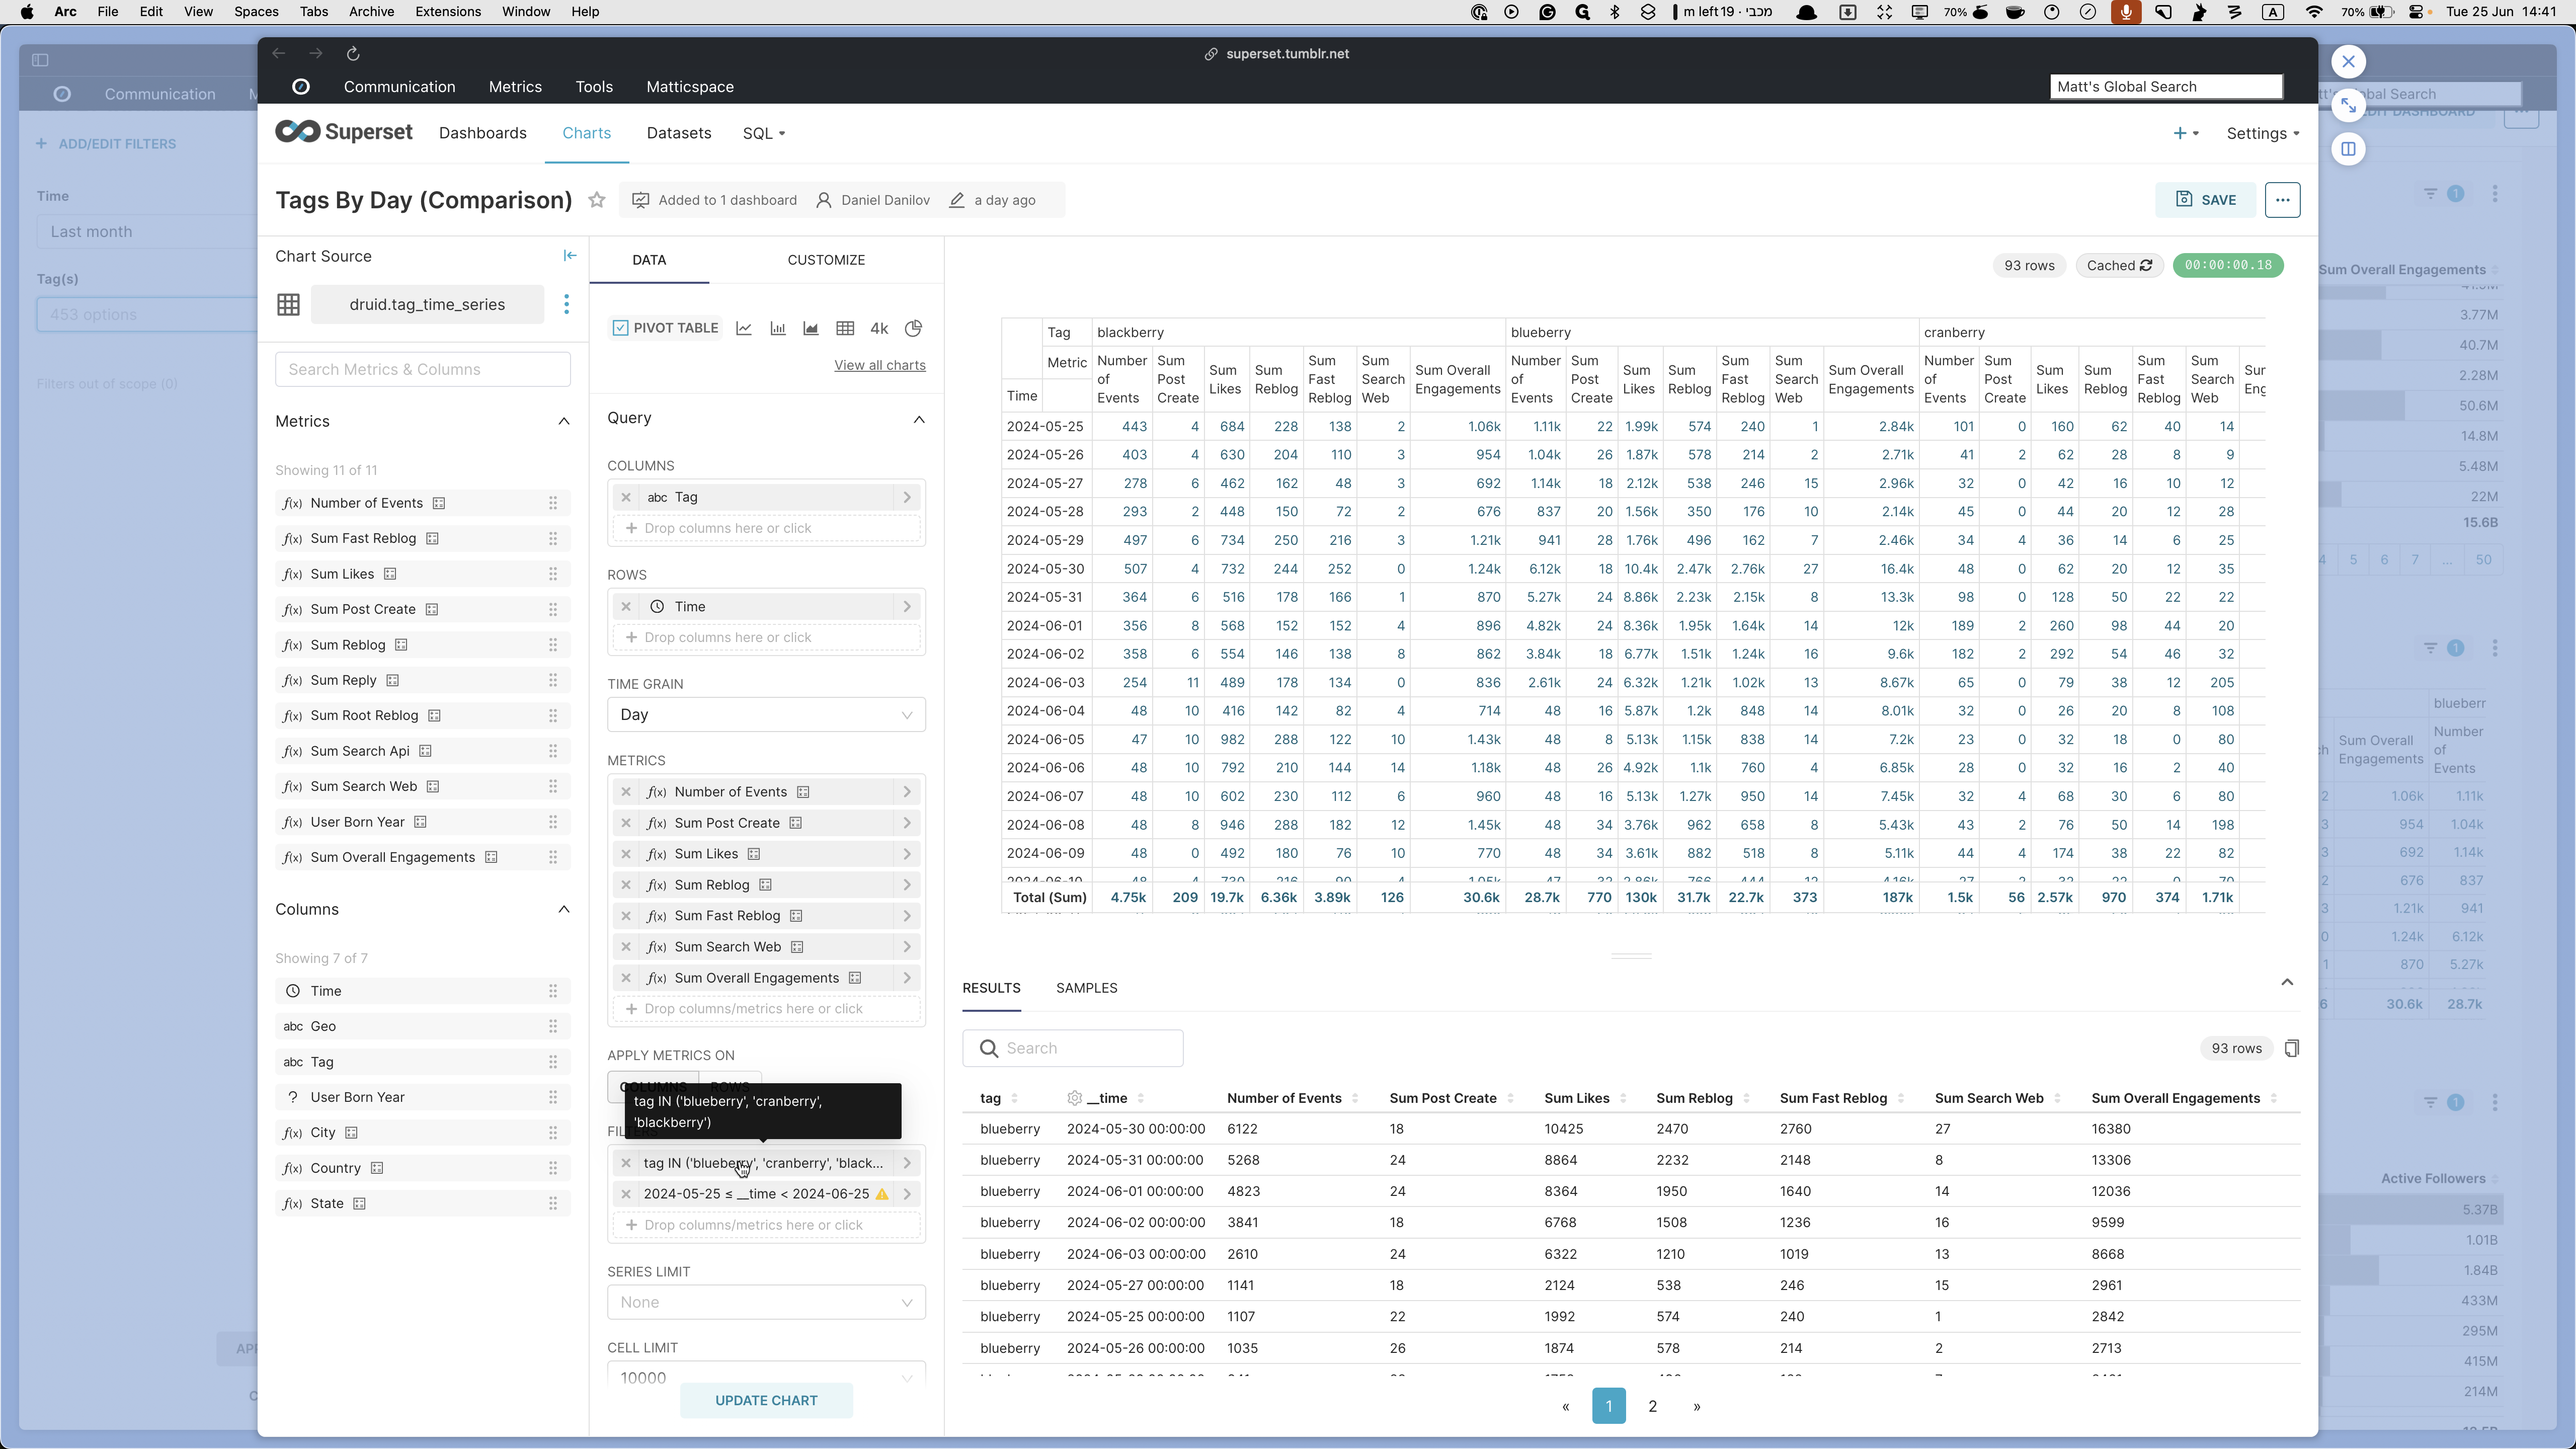Open the TIME GRAIN Day dropdown
This screenshot has width=2576, height=1449.
point(766,715)
